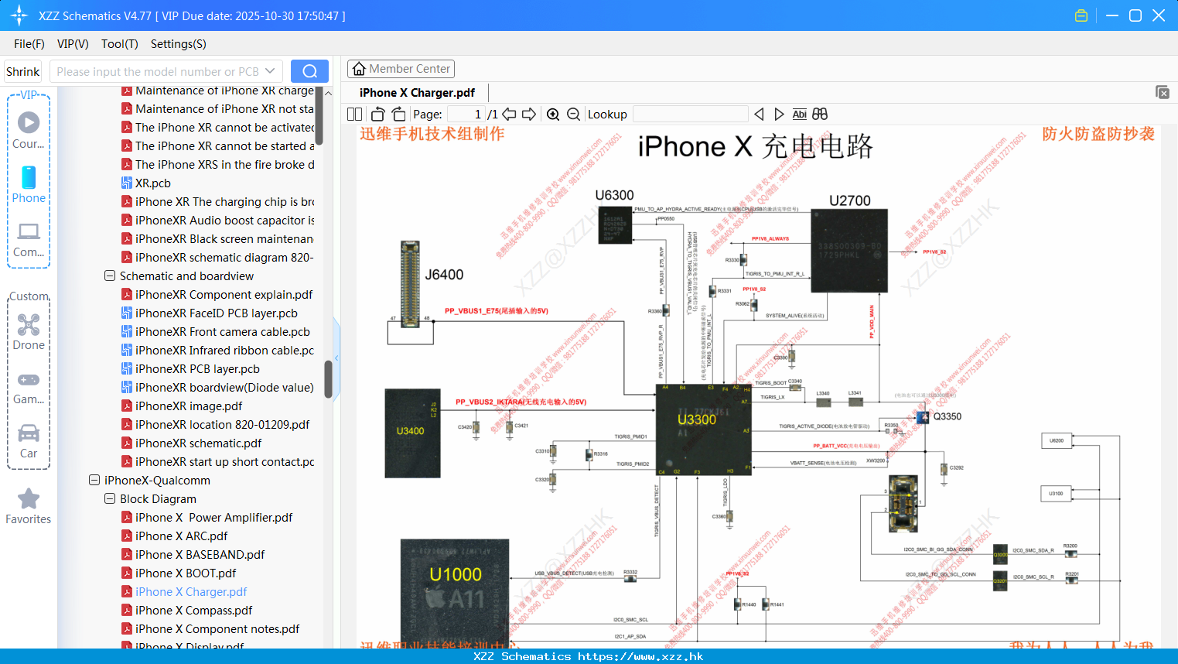1178x664 pixels.
Task: Open iPhoneXR Component explain.pdf
Action: 224,294
